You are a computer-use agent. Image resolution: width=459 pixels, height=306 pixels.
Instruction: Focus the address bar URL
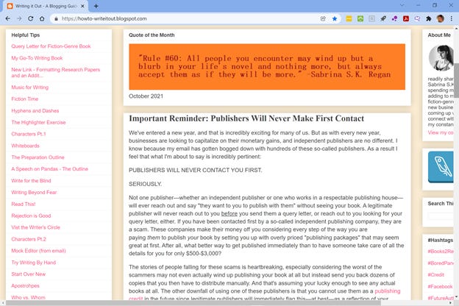pos(104,18)
